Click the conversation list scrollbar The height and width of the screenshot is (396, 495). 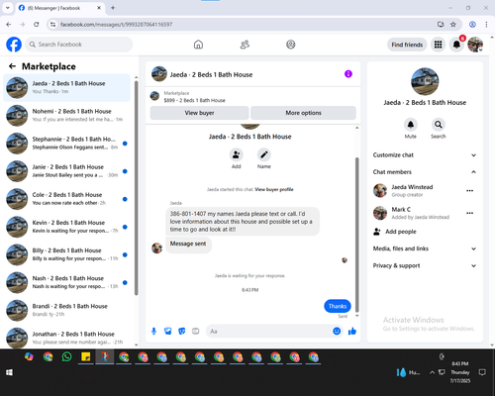136,187
